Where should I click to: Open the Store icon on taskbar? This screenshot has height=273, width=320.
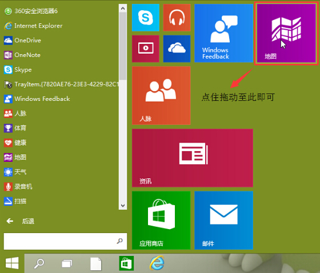pyautogui.click(x=126, y=263)
